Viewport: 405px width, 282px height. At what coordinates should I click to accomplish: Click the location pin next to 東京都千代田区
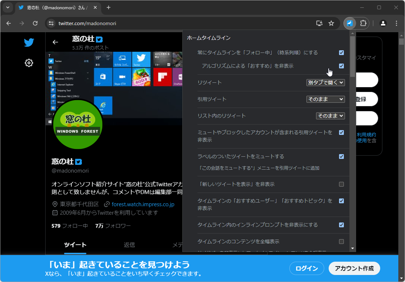(54, 204)
